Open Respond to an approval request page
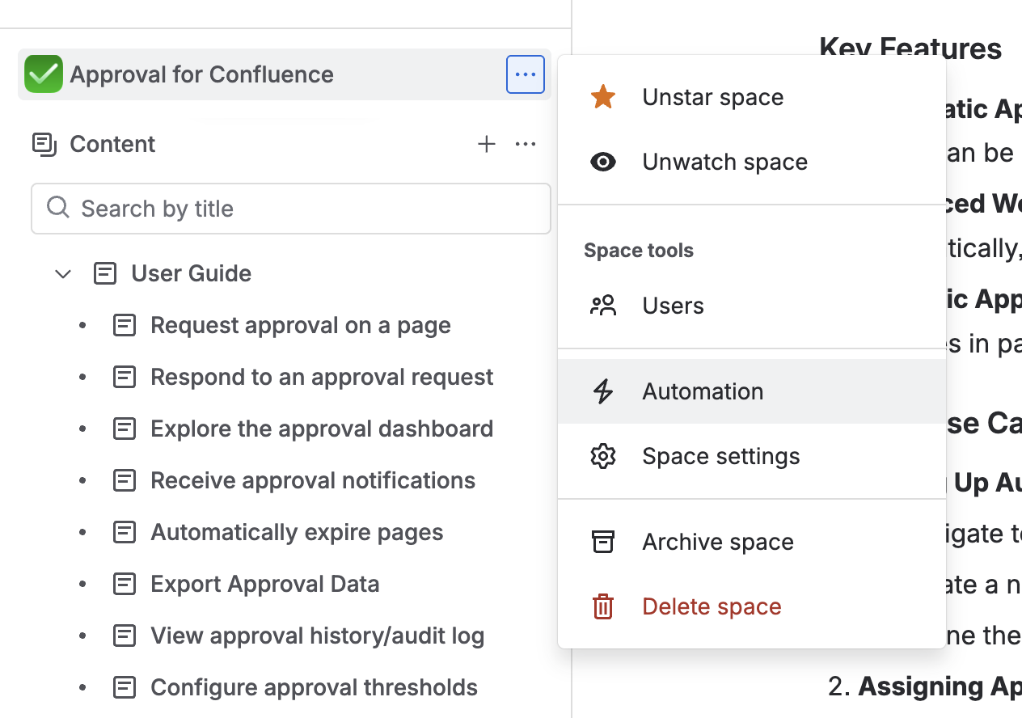1022x718 pixels. click(321, 377)
